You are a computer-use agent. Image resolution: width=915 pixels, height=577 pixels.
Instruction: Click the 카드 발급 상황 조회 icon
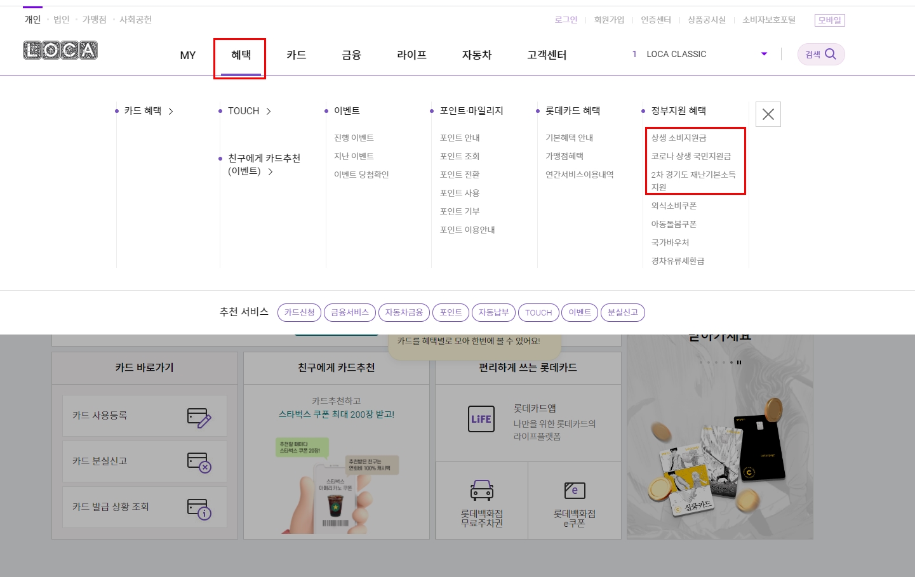tap(199, 509)
